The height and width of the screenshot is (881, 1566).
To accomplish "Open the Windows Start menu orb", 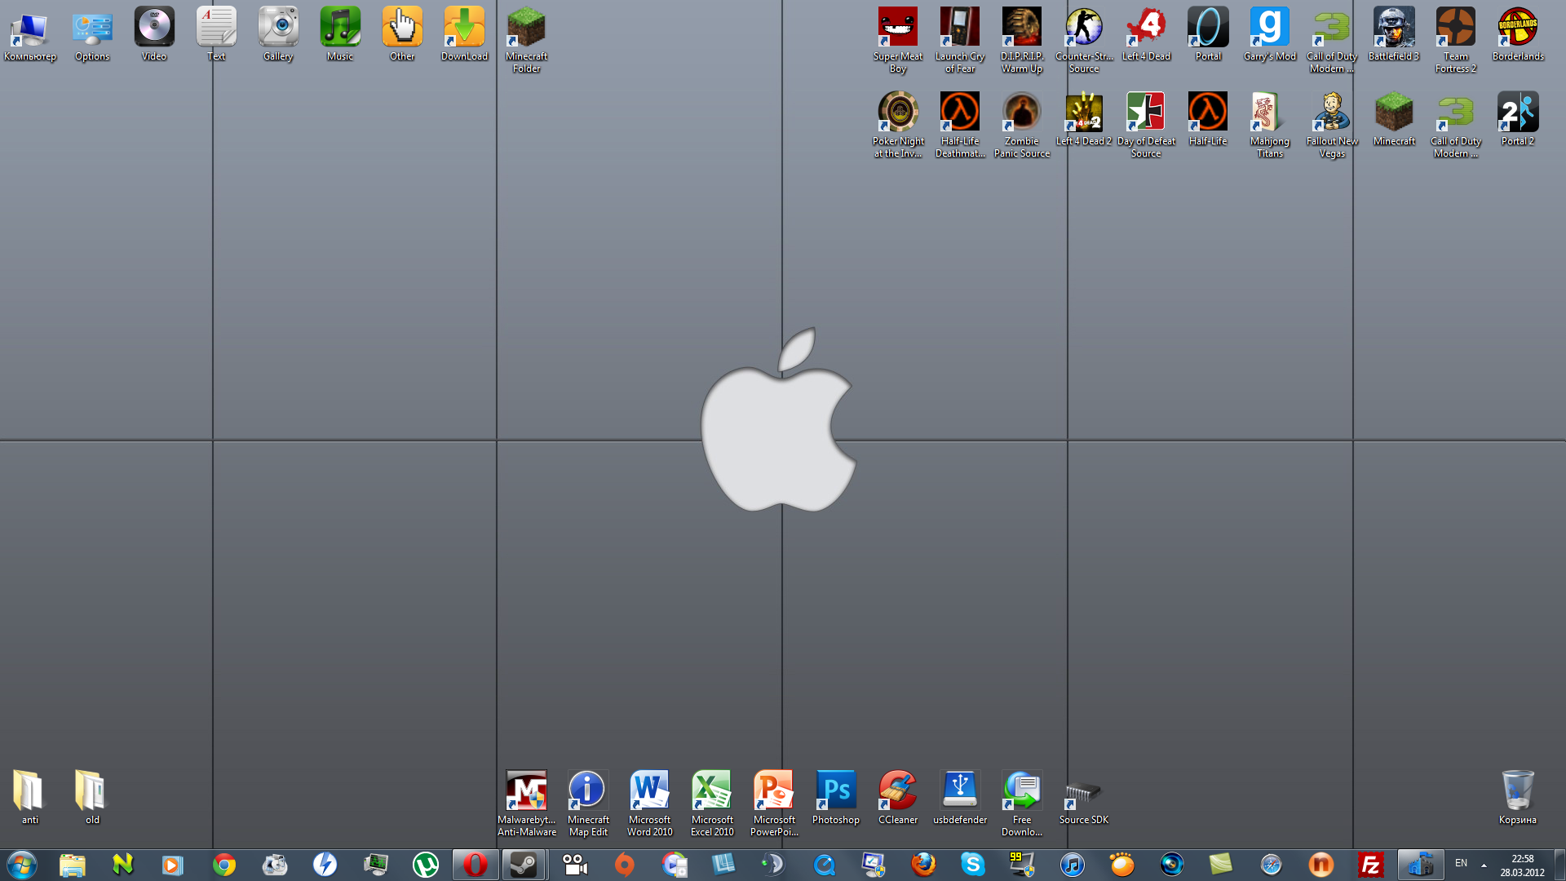I will [22, 865].
